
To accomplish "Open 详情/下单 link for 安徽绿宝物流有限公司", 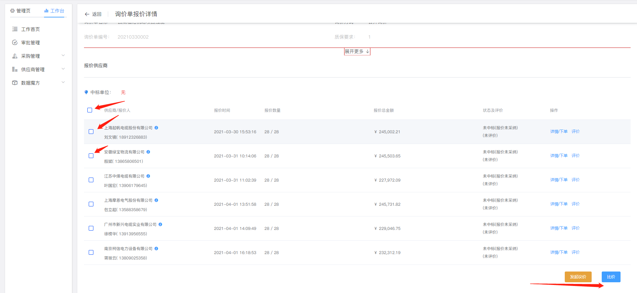I will pos(559,156).
